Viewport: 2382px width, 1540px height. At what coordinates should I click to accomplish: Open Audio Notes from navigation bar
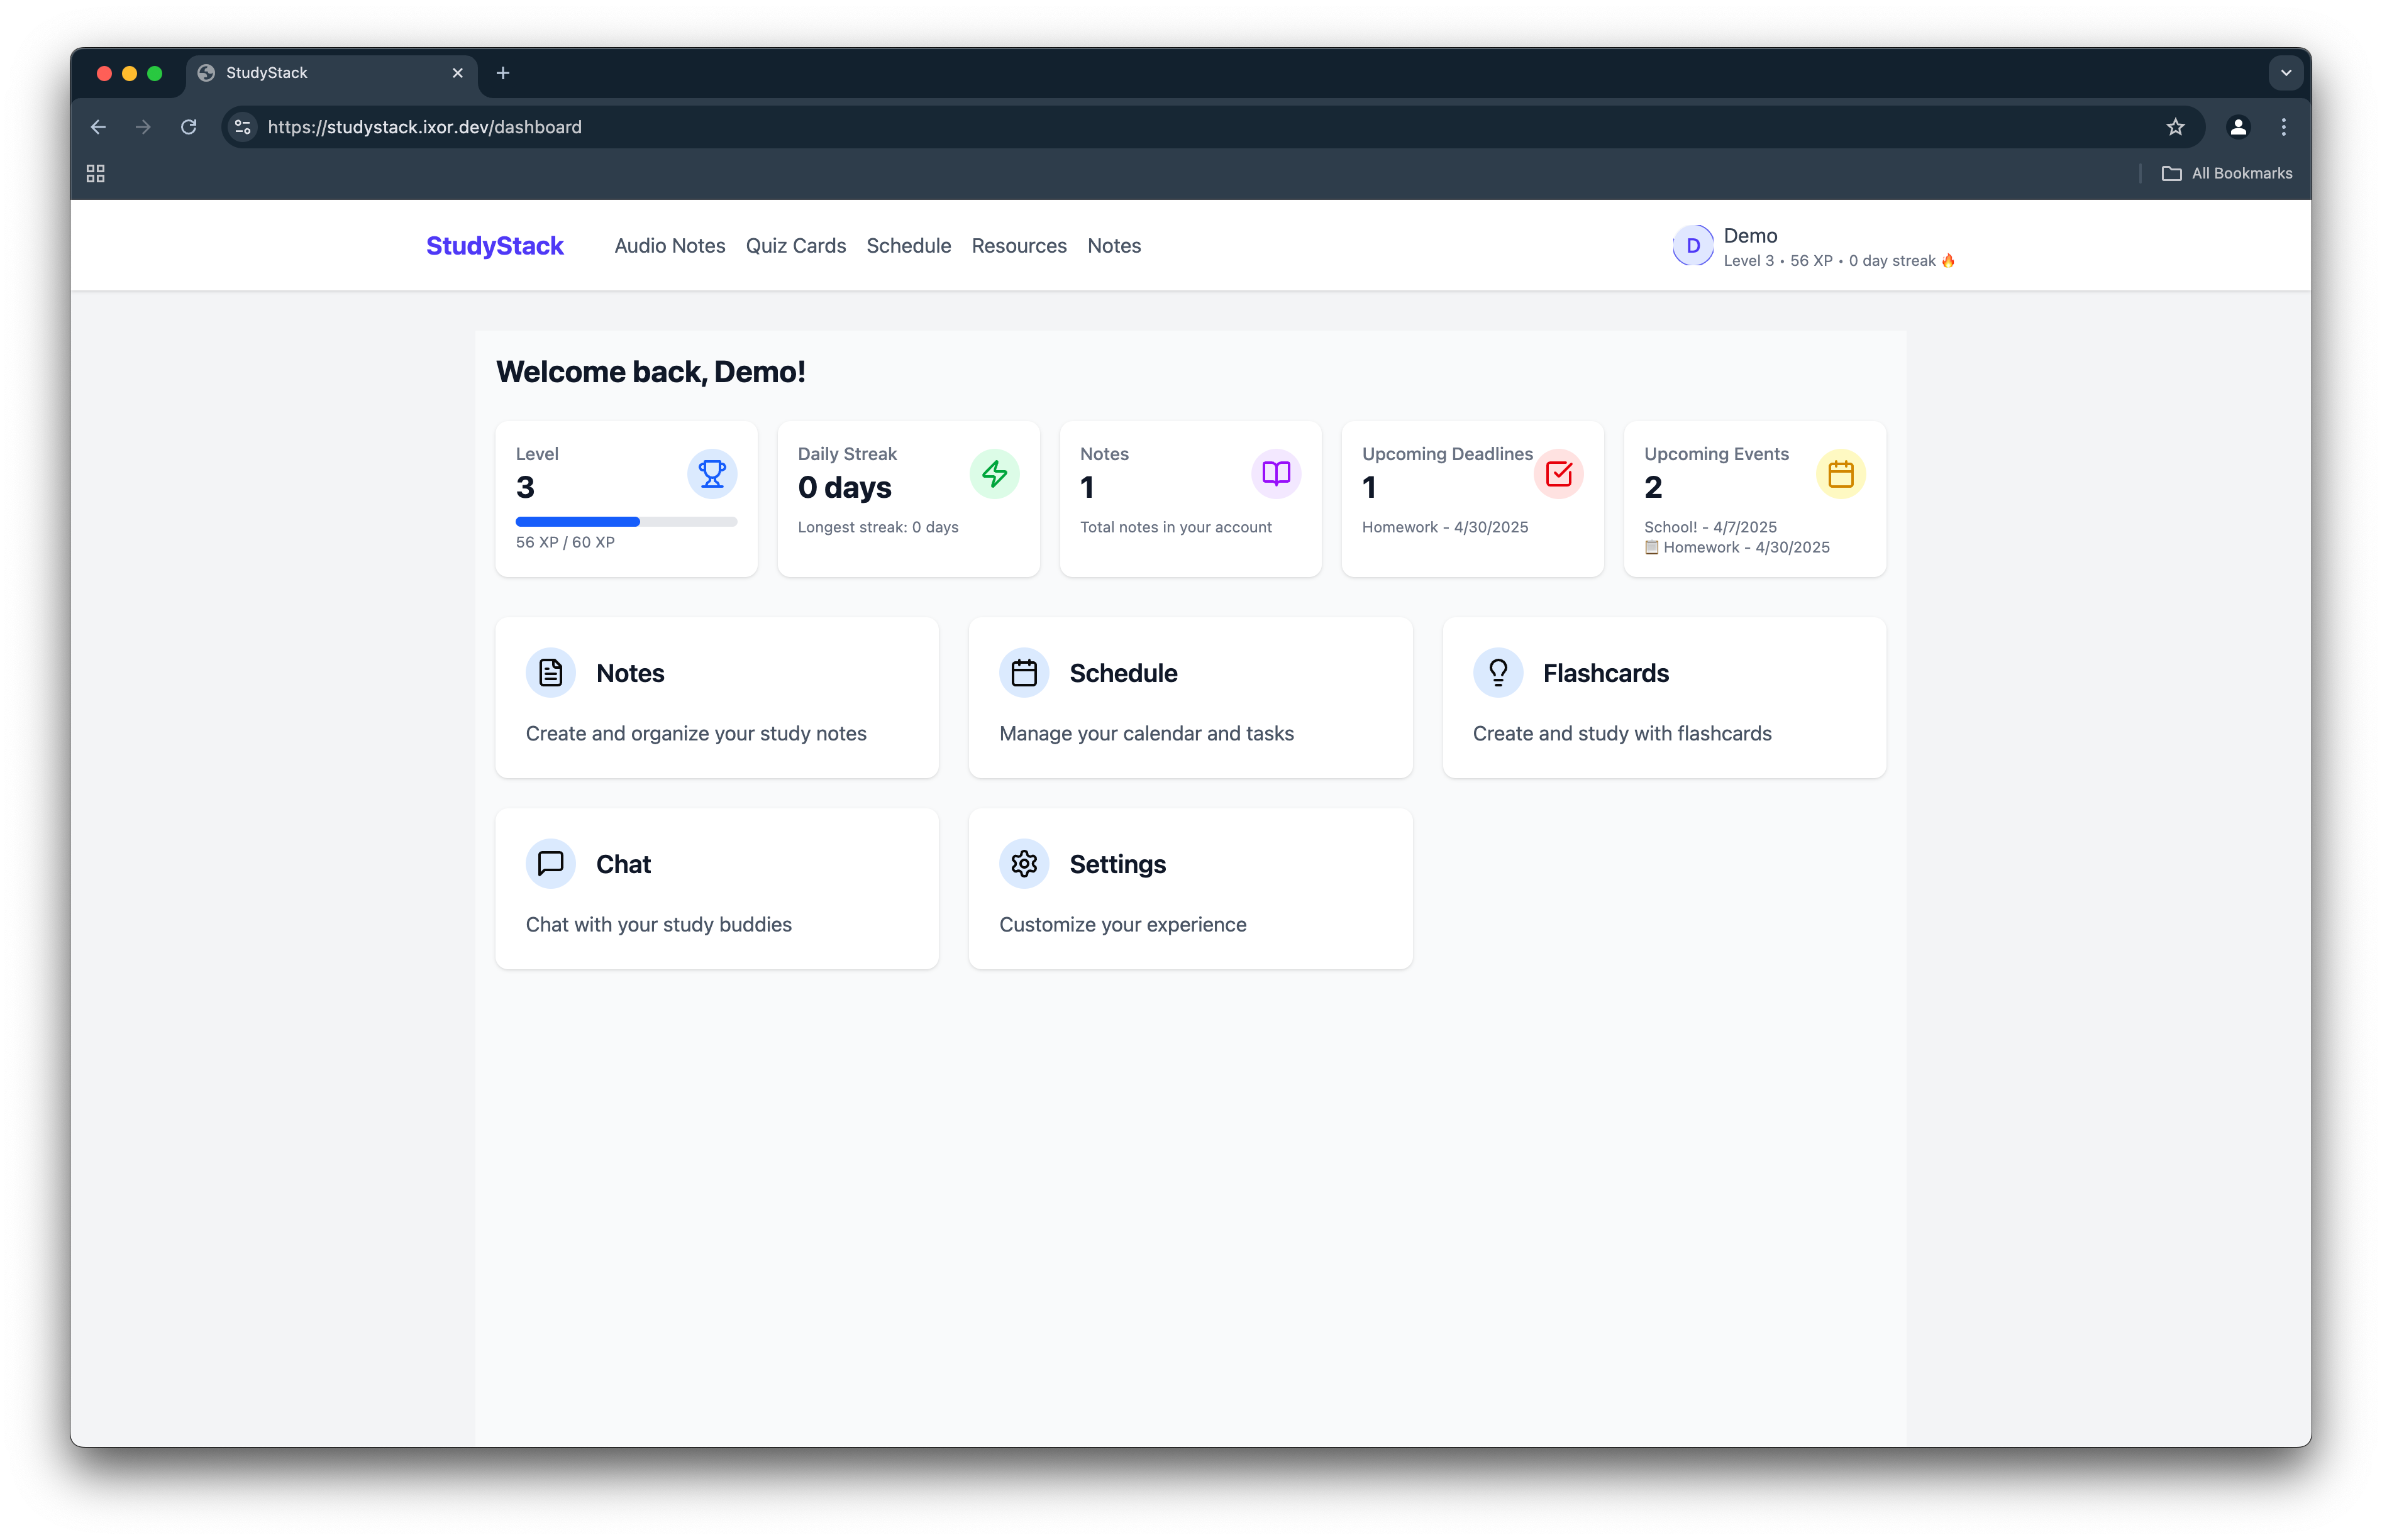point(669,246)
